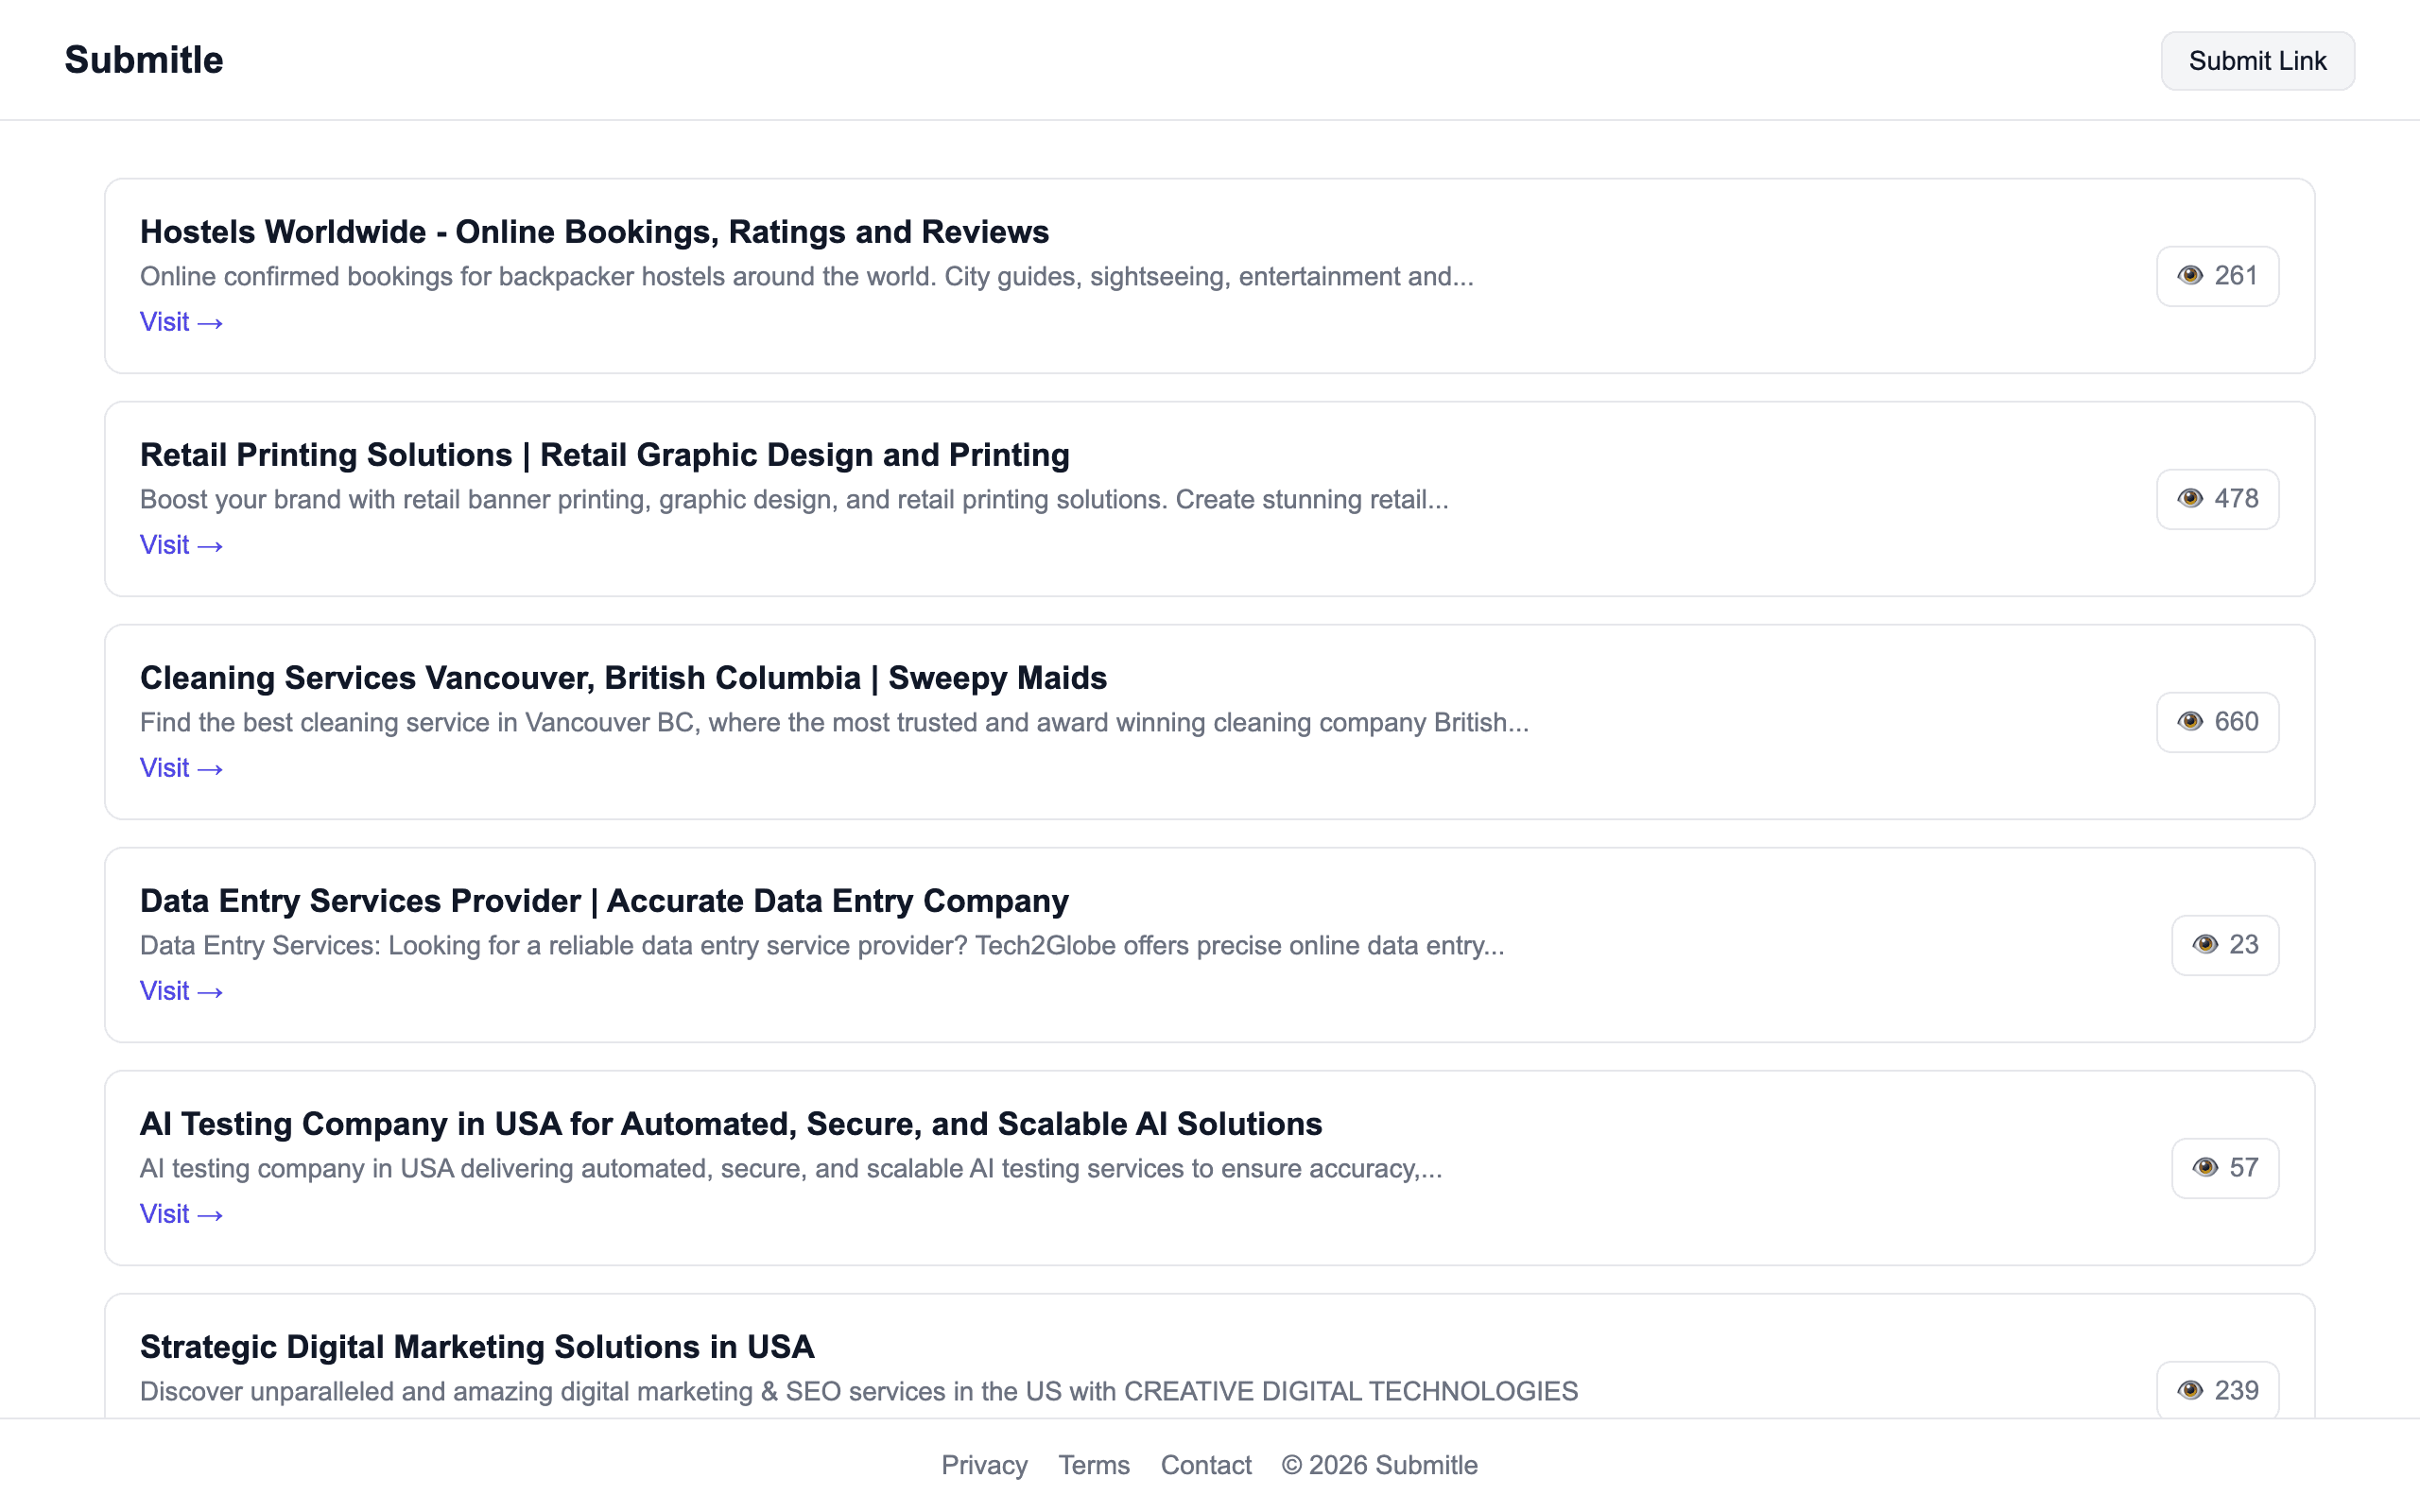Open the AI Testing Company card title

730,1123
